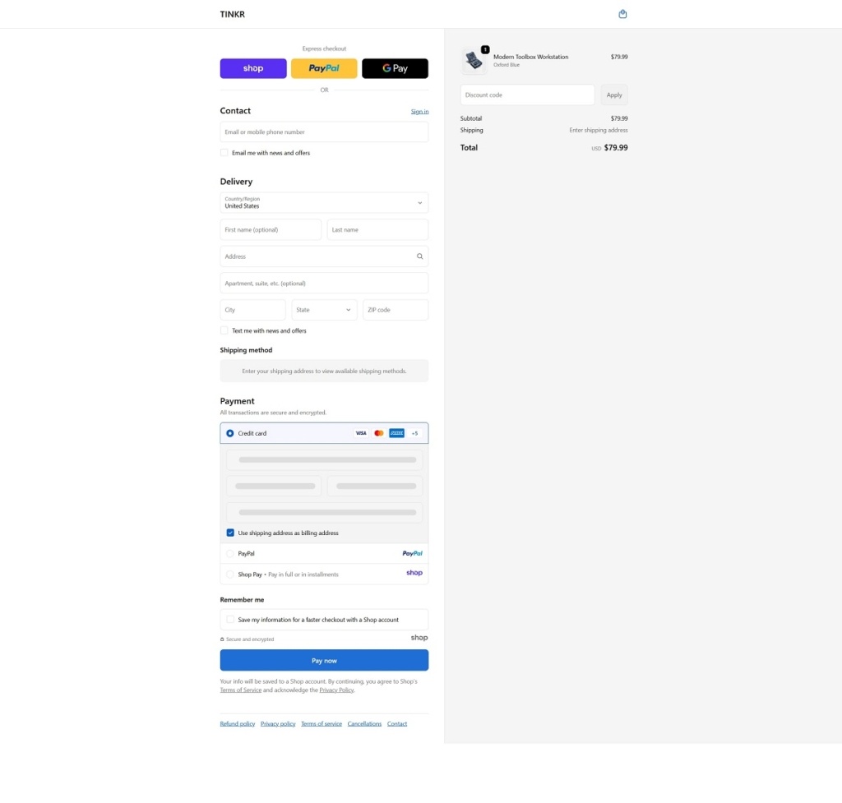
Task: Click the American Express card icon
Action: 396,433
